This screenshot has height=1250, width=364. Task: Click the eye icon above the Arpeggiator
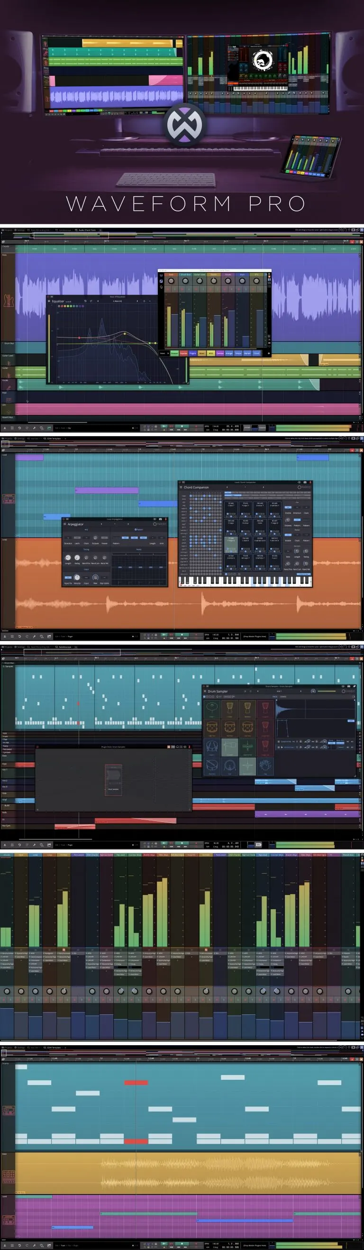(155, 519)
